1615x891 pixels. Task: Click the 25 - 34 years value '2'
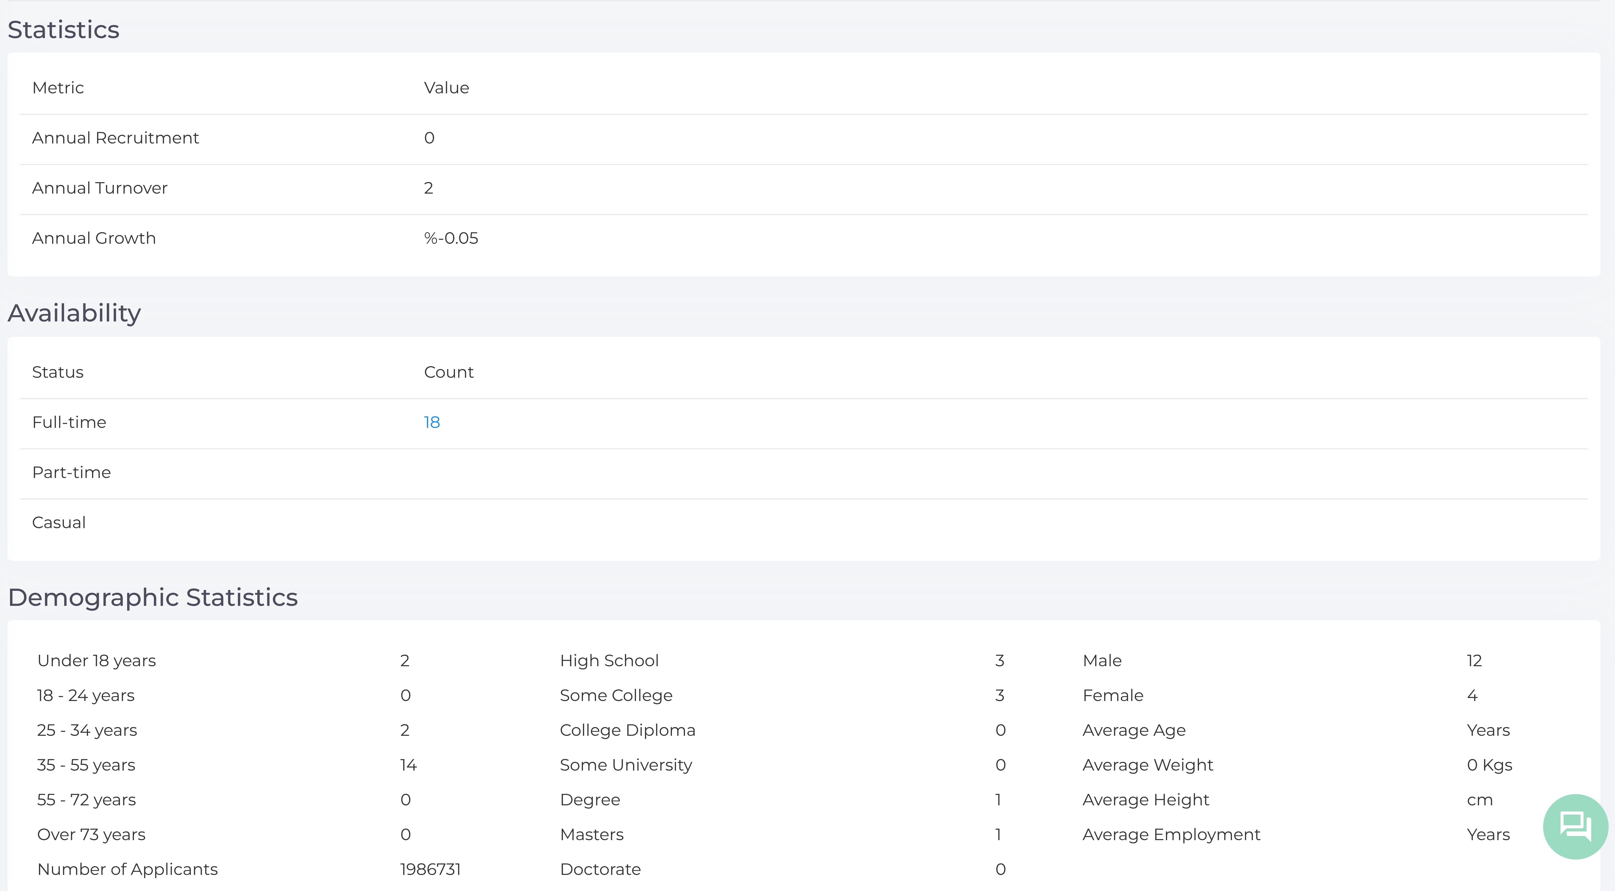(405, 730)
